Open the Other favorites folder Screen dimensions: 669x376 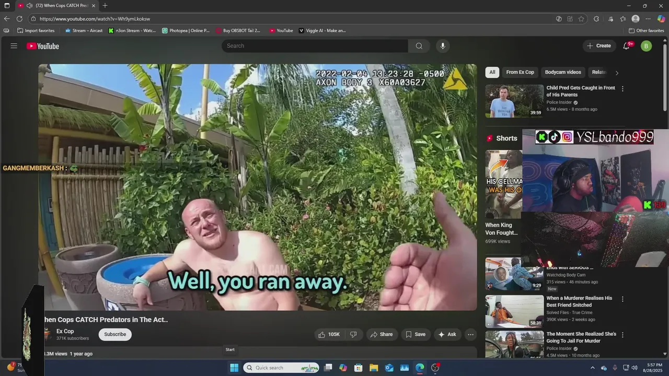pos(646,30)
